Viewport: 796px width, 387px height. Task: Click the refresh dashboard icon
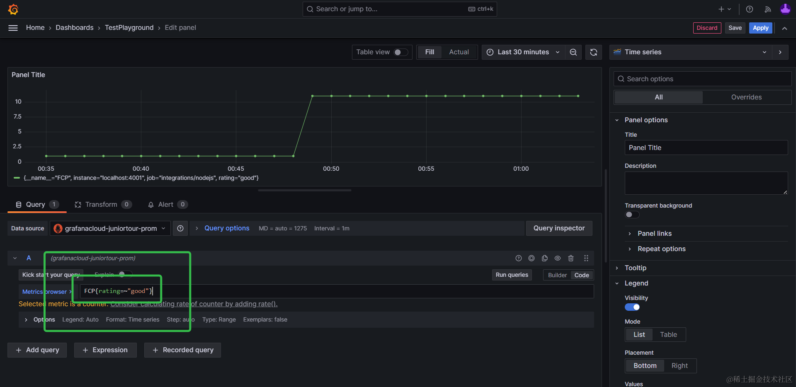click(x=593, y=52)
